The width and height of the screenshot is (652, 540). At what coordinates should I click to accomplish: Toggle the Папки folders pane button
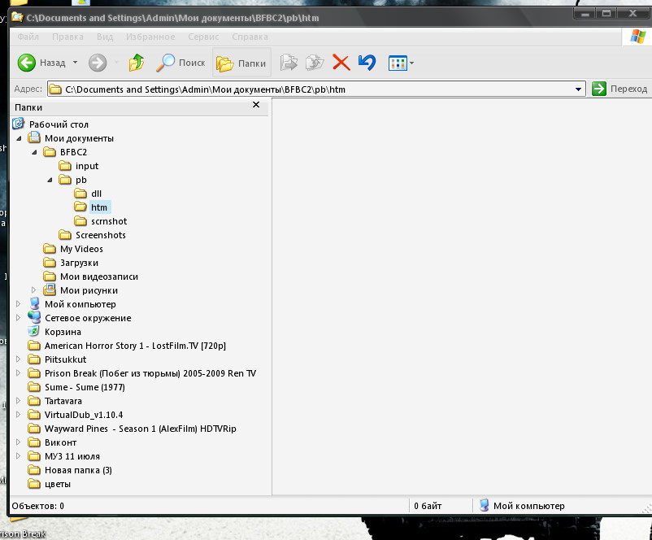click(x=241, y=63)
